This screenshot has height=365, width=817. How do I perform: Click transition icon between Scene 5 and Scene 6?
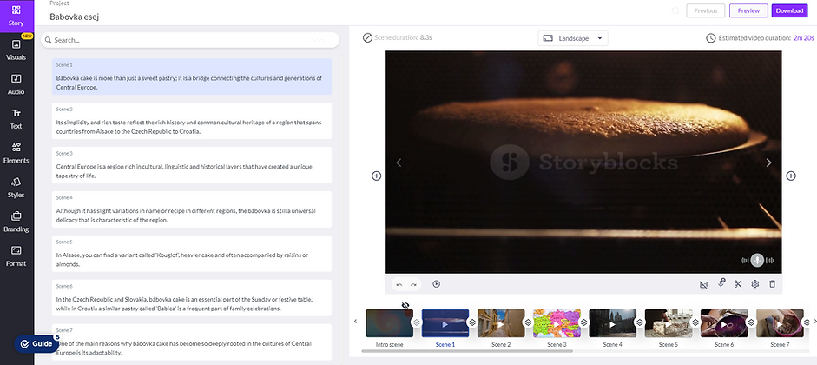695,322
